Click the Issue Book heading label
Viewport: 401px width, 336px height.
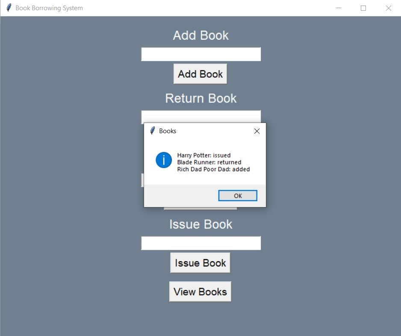pos(200,224)
